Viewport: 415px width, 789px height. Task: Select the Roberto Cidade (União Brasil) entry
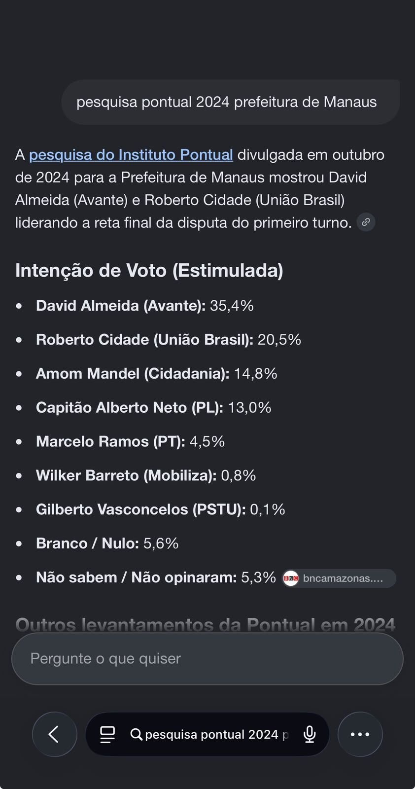point(169,340)
